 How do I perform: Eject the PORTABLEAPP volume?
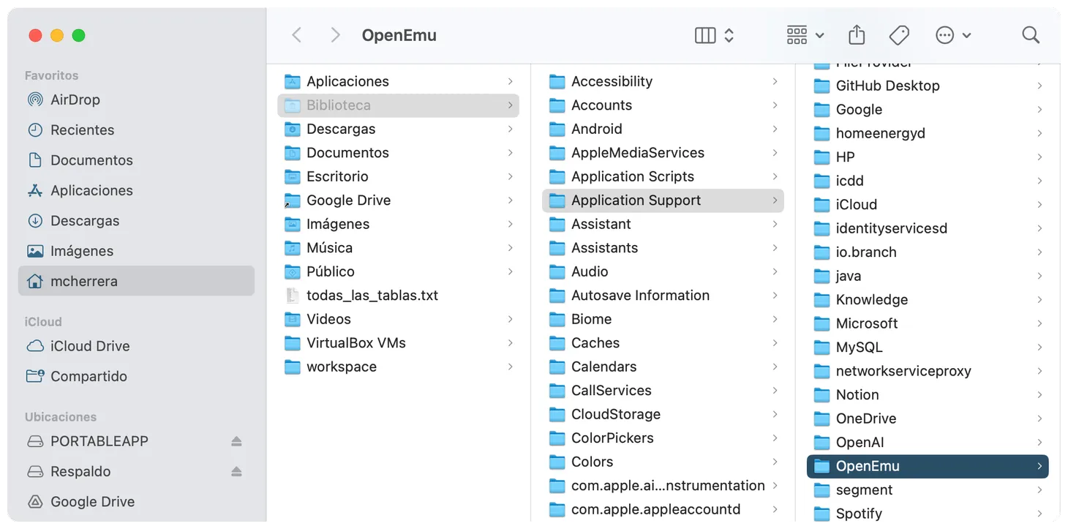236,441
